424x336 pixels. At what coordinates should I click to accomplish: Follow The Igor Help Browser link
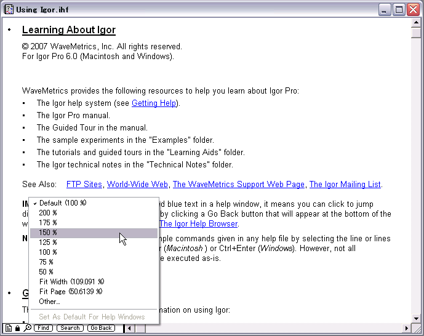(x=199, y=224)
